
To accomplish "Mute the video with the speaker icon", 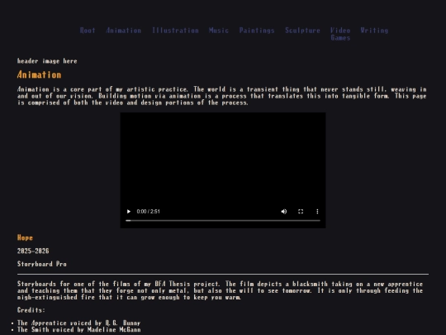I will coord(284,212).
